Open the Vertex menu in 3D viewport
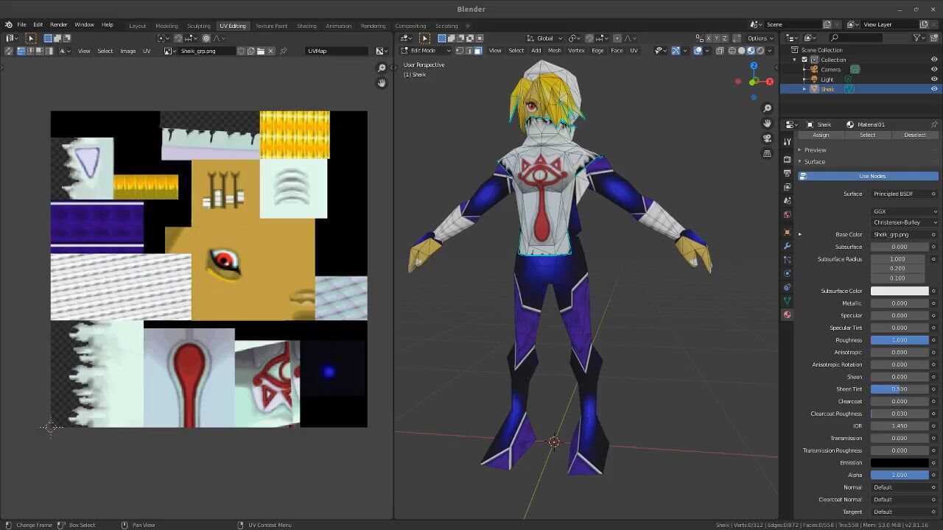 click(576, 50)
